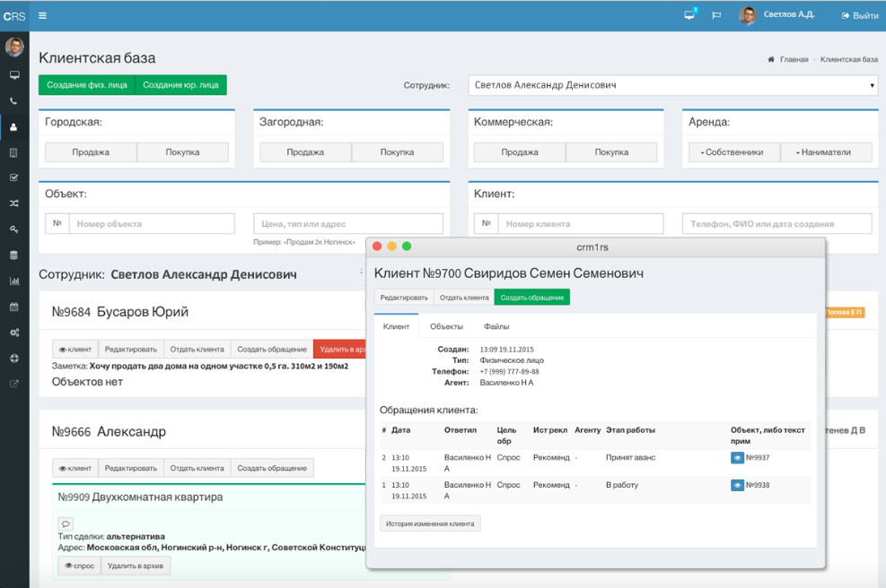The height and width of the screenshot is (588, 886).
Task: Click the Выйти logout link
Action: [x=860, y=16]
